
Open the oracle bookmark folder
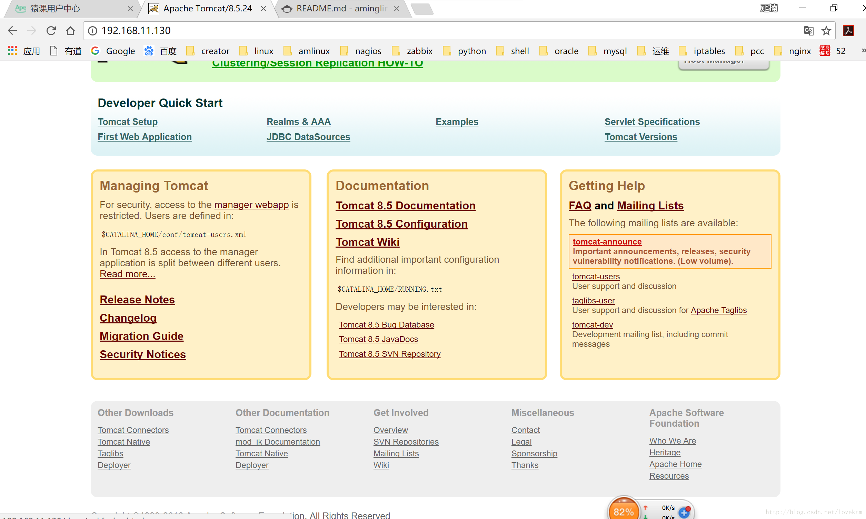tap(559, 51)
